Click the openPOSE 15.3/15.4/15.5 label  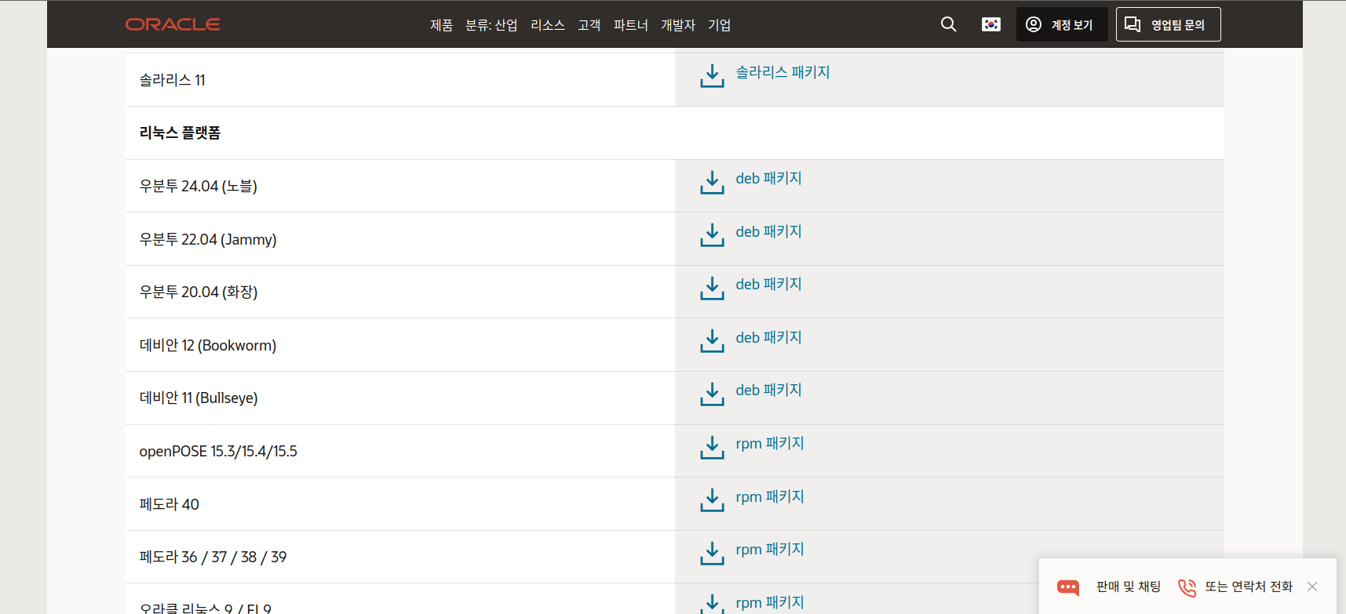(x=218, y=452)
